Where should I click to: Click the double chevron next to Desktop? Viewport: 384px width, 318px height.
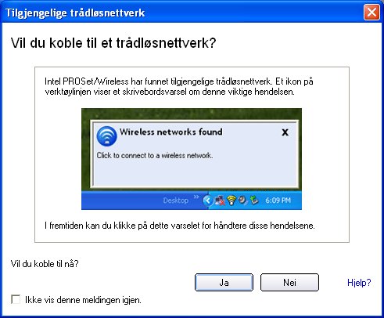(x=196, y=197)
